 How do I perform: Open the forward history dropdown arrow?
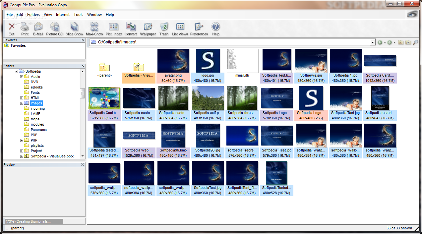(x=394, y=42)
